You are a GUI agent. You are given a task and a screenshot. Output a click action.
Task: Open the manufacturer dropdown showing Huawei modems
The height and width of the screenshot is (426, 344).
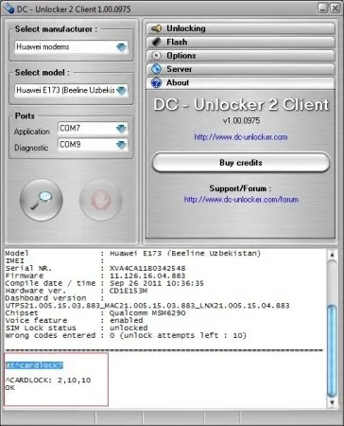point(71,47)
